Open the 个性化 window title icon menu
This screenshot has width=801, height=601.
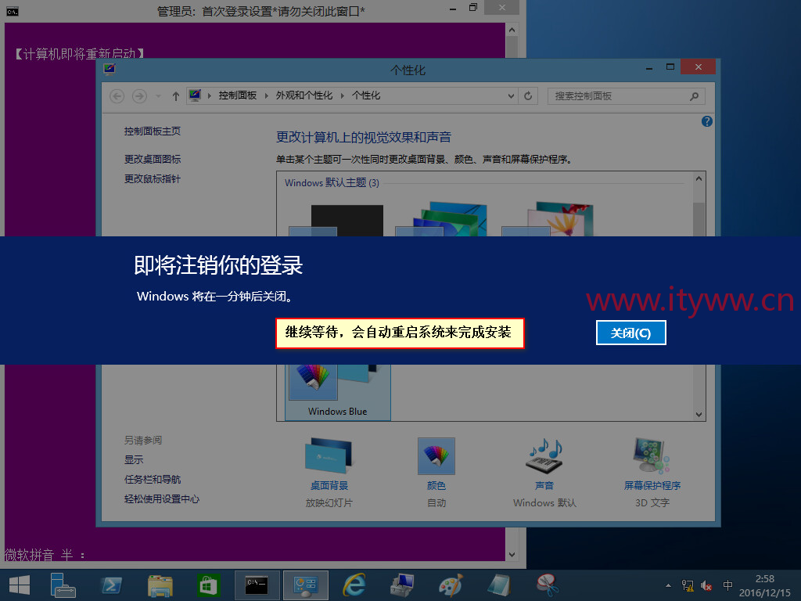[110, 68]
